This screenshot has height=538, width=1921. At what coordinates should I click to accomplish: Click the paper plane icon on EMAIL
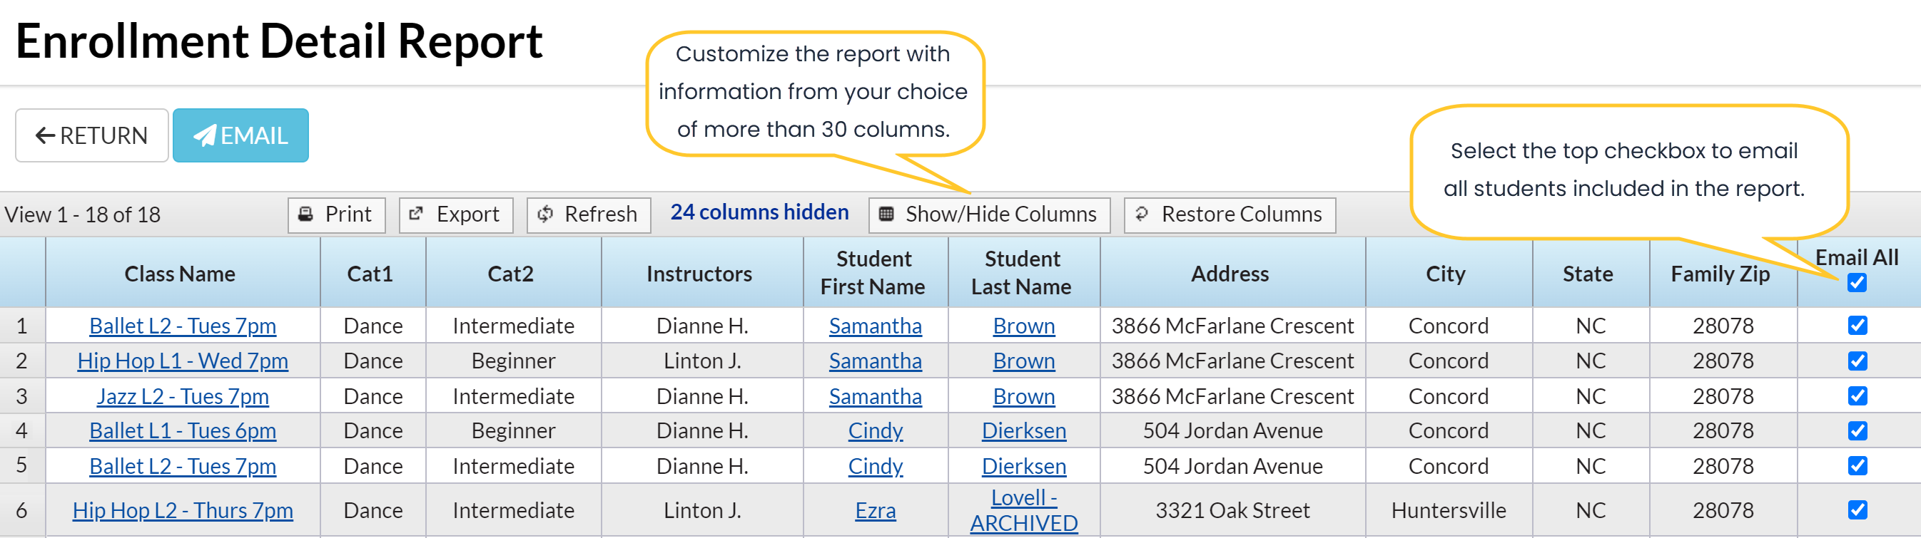204,135
